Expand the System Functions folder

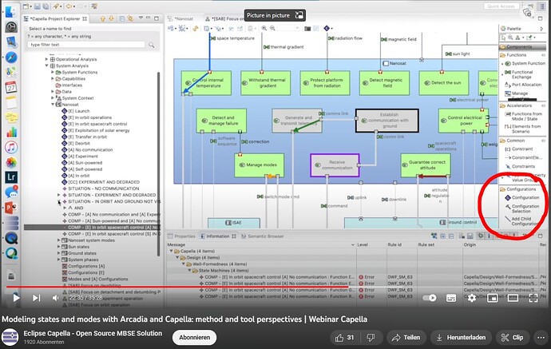click(53, 72)
